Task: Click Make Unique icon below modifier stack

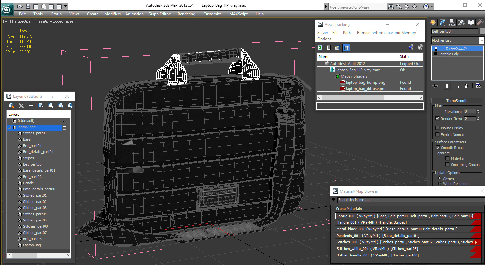Action: pyautogui.click(x=458, y=86)
